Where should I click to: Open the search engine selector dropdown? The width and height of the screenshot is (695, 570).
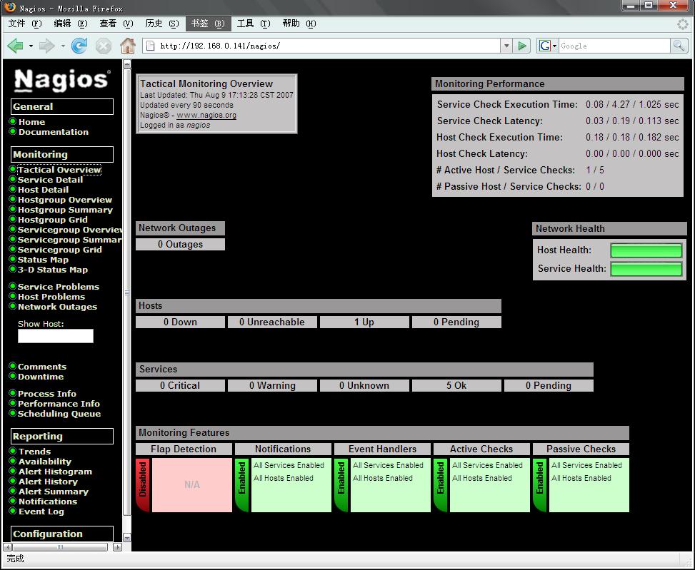554,46
